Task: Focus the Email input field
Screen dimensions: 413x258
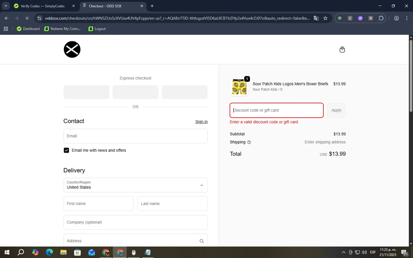Action: pos(135,136)
